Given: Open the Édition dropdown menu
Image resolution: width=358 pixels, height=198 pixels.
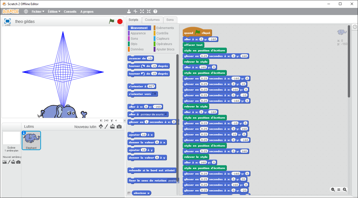Looking at the screenshot, I should click(x=54, y=11).
